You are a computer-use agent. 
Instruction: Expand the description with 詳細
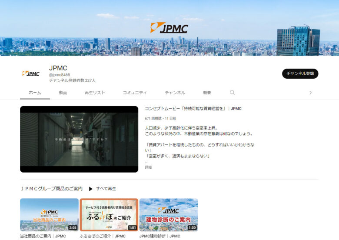(148, 167)
